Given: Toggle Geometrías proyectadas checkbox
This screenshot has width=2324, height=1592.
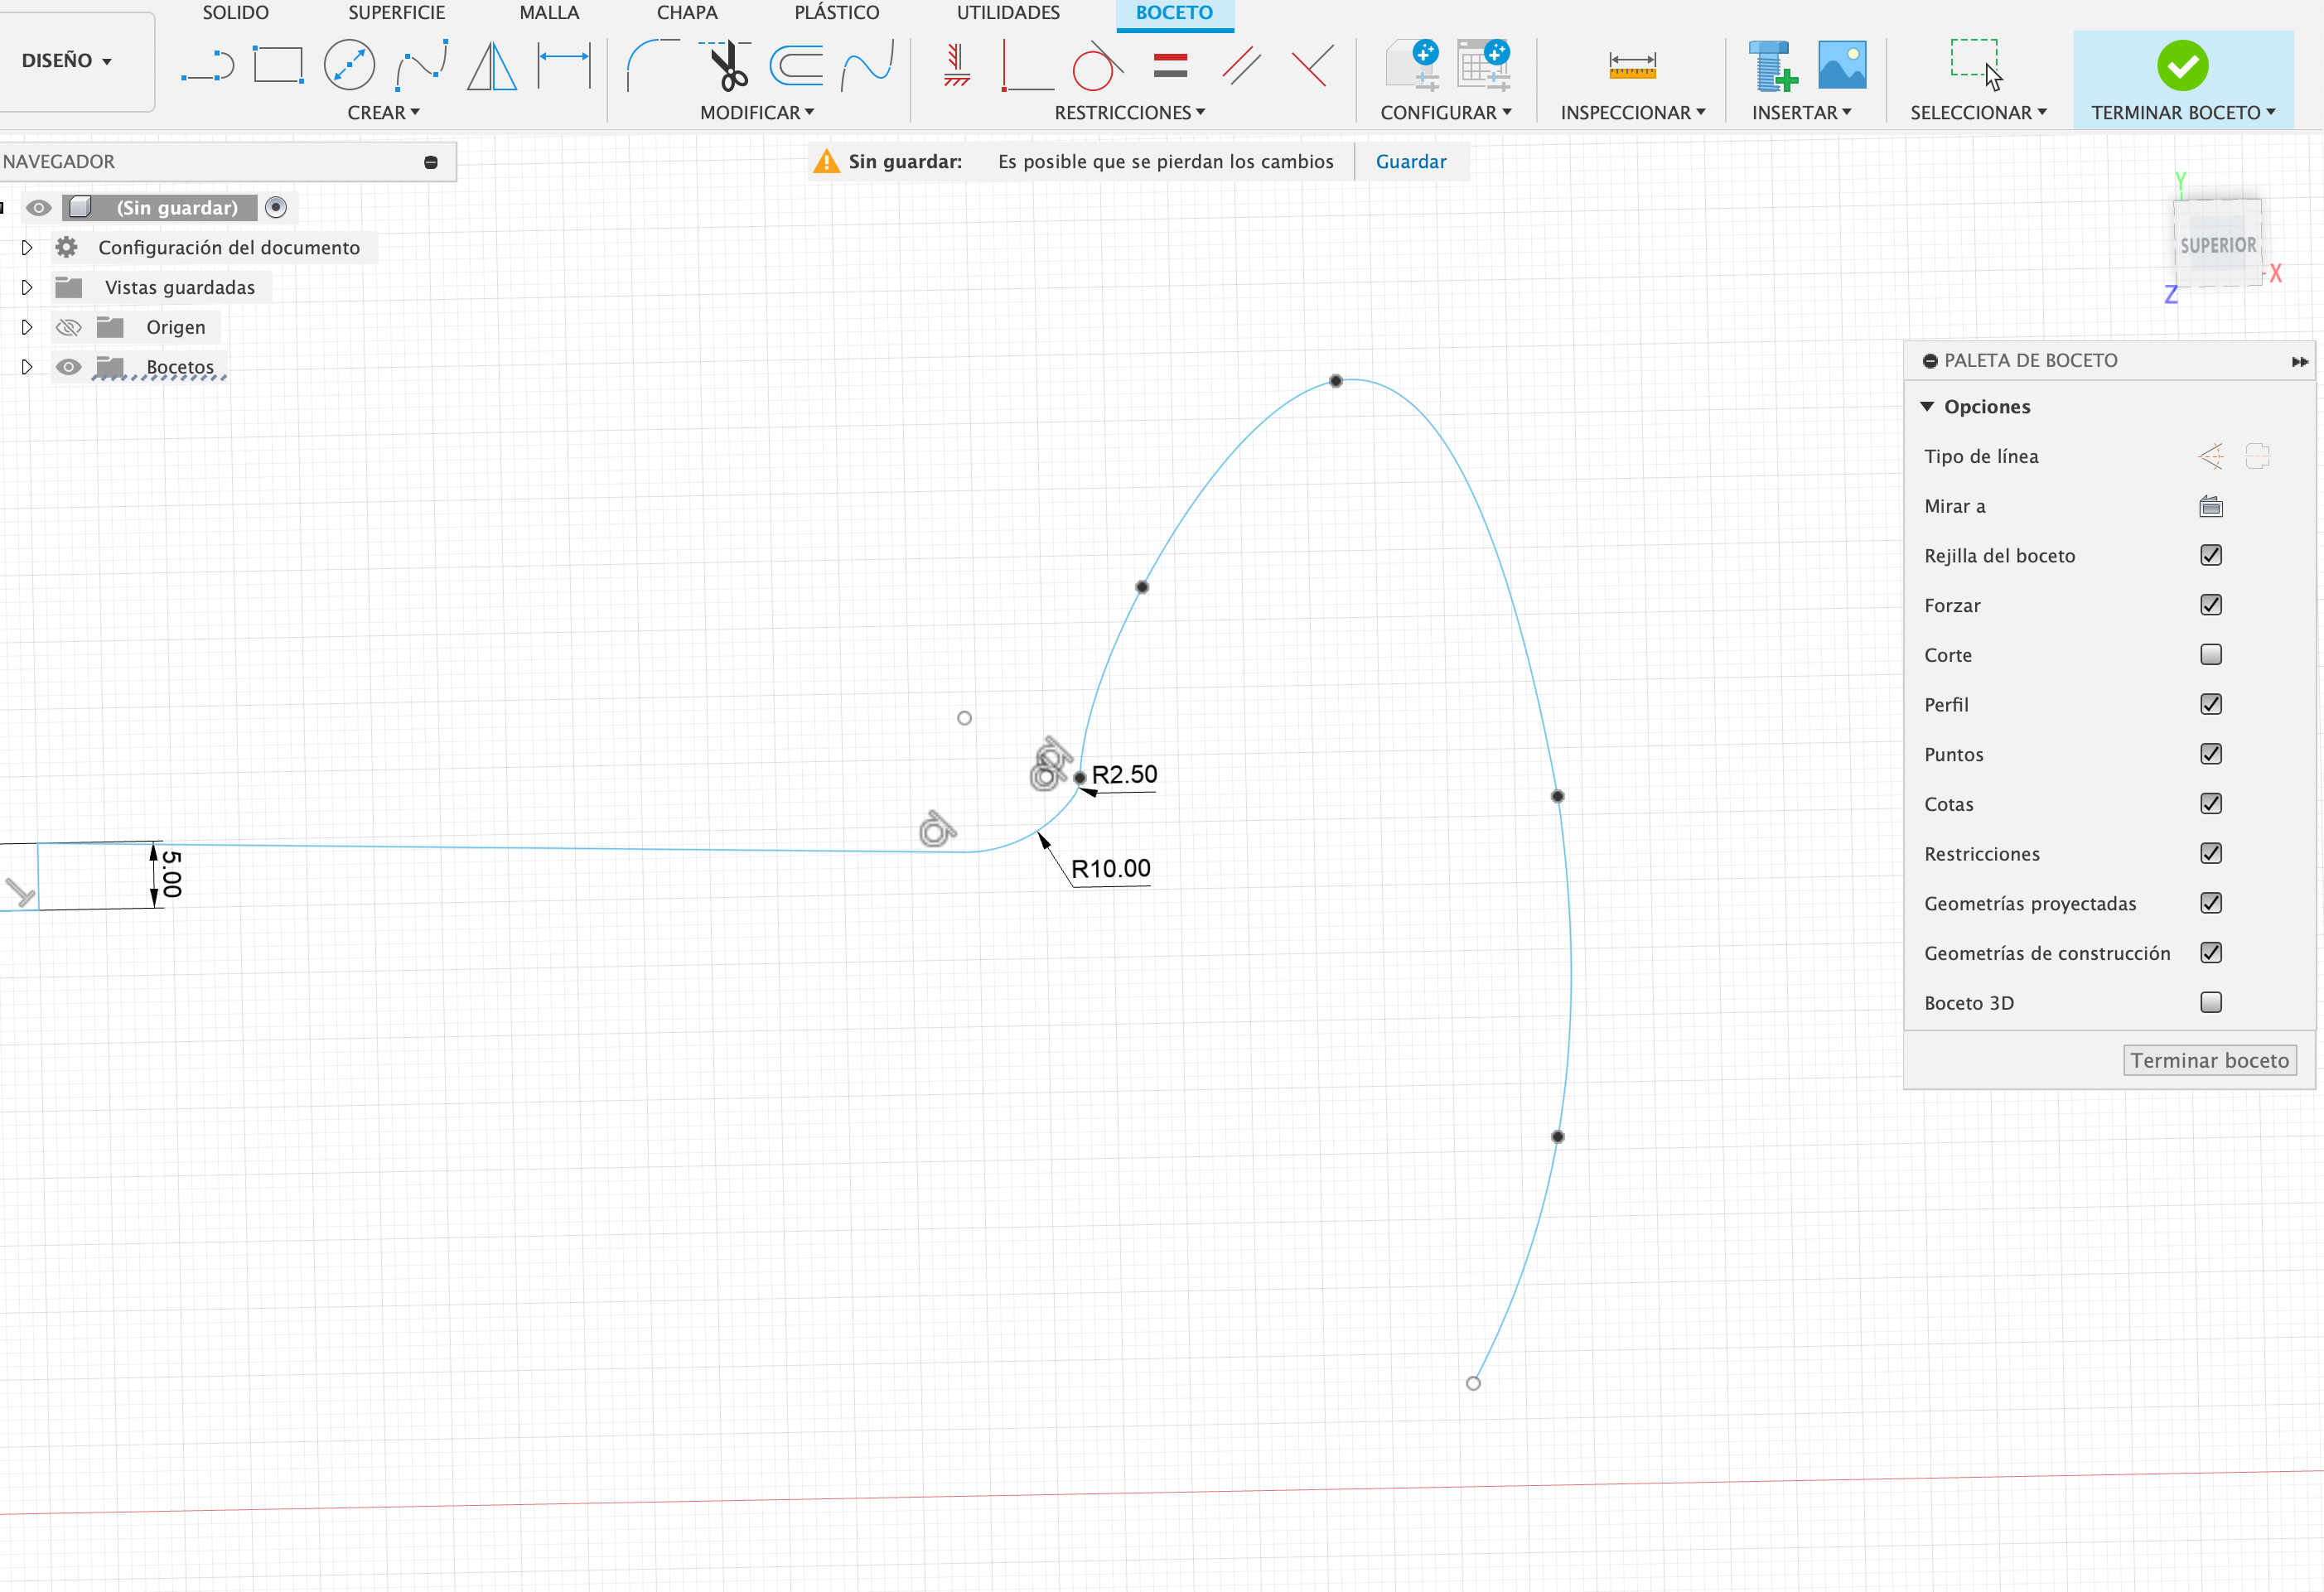Looking at the screenshot, I should 2210,903.
